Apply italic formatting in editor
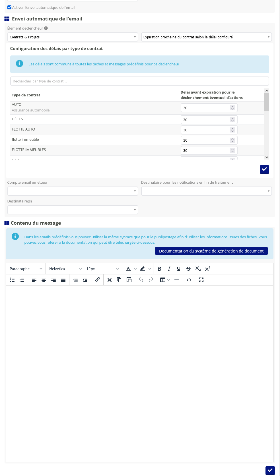280x476 pixels. pos(169,269)
